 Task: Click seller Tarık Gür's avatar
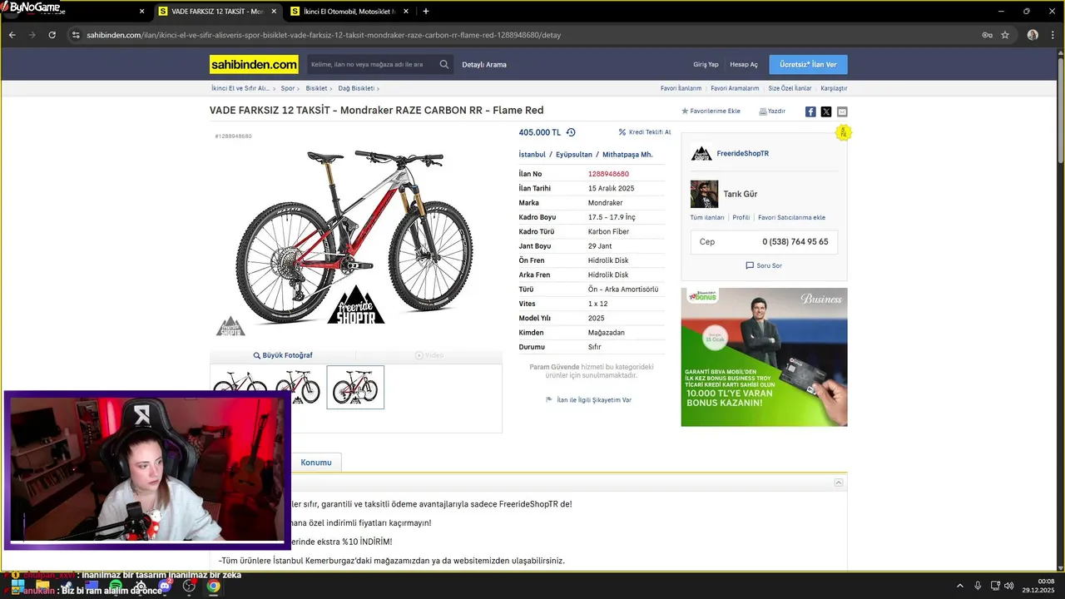tap(704, 194)
